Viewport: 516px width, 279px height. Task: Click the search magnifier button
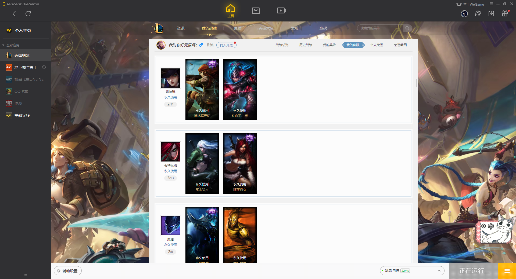click(x=407, y=28)
